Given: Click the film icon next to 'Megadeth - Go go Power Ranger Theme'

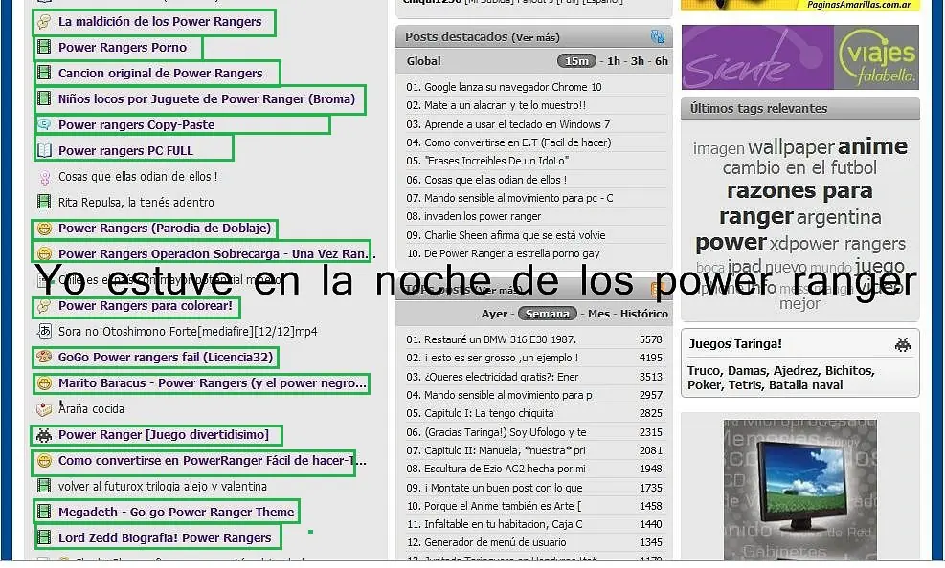Looking at the screenshot, I should click(44, 512).
